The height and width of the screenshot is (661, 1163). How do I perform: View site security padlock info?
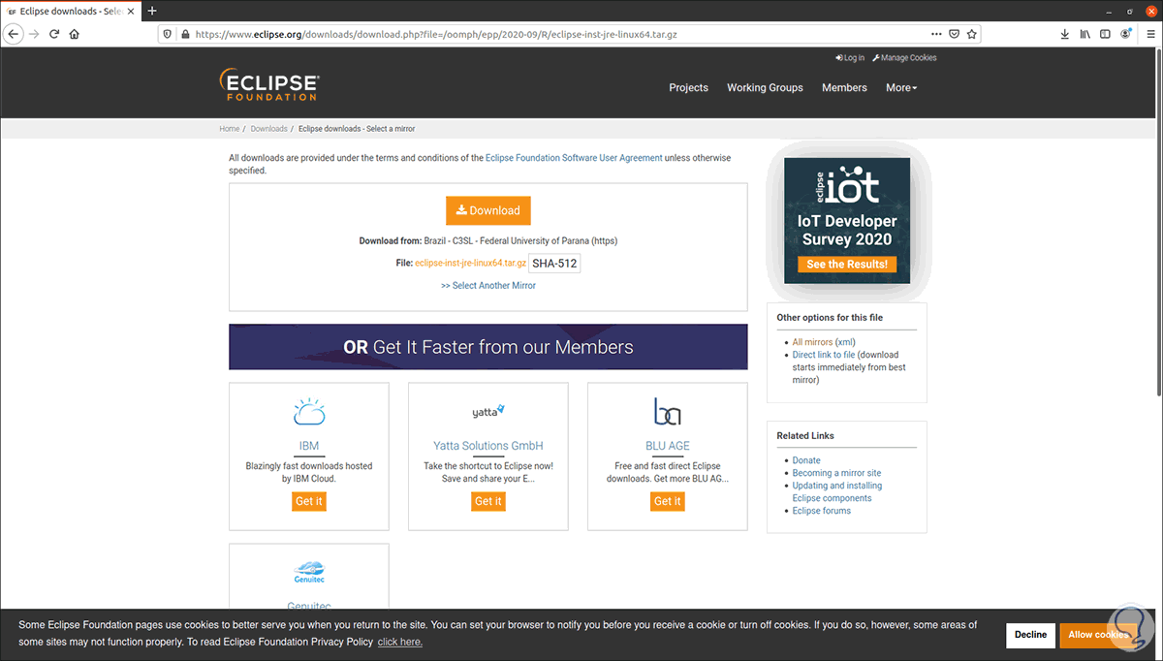pyautogui.click(x=183, y=33)
